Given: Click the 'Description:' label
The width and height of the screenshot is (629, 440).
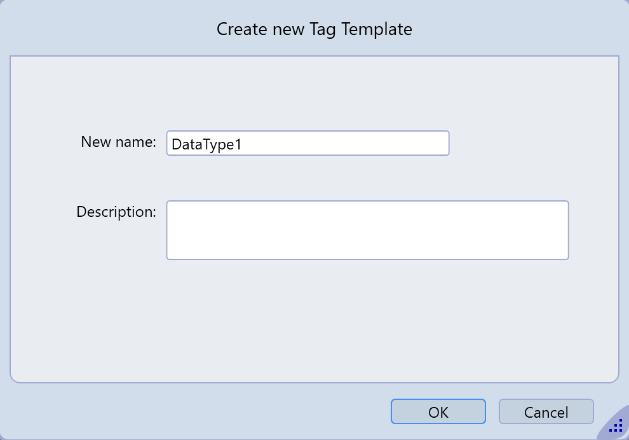Looking at the screenshot, I should [x=116, y=212].
